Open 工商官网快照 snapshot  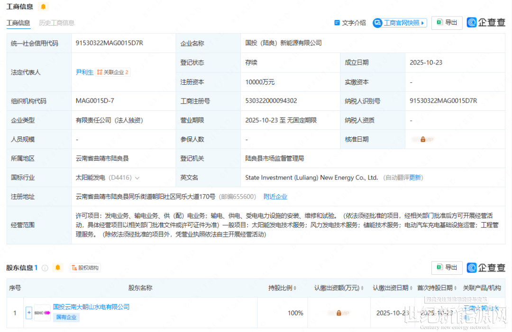tap(400, 23)
